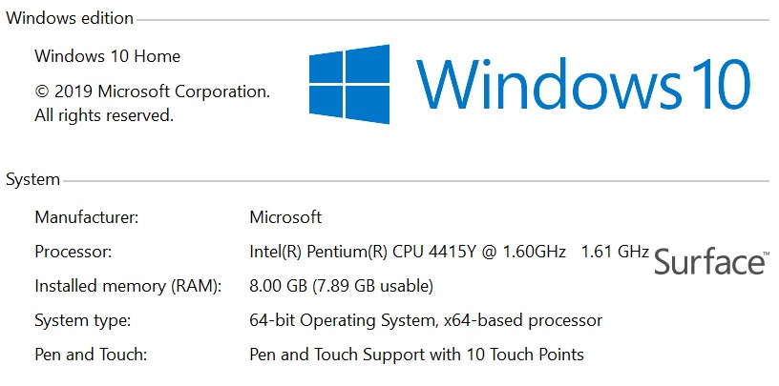The image size is (779, 386).
Task: Click the Surface brand logo
Action: click(x=707, y=262)
